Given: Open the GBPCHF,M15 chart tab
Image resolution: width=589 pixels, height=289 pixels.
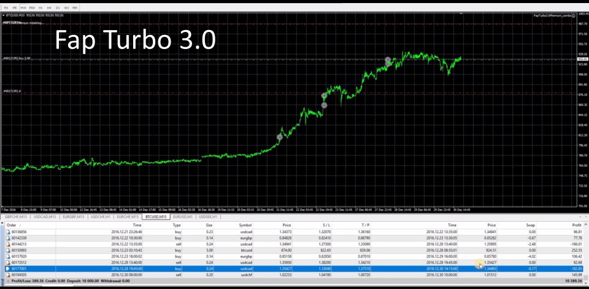Looking at the screenshot, I should click(16, 217).
